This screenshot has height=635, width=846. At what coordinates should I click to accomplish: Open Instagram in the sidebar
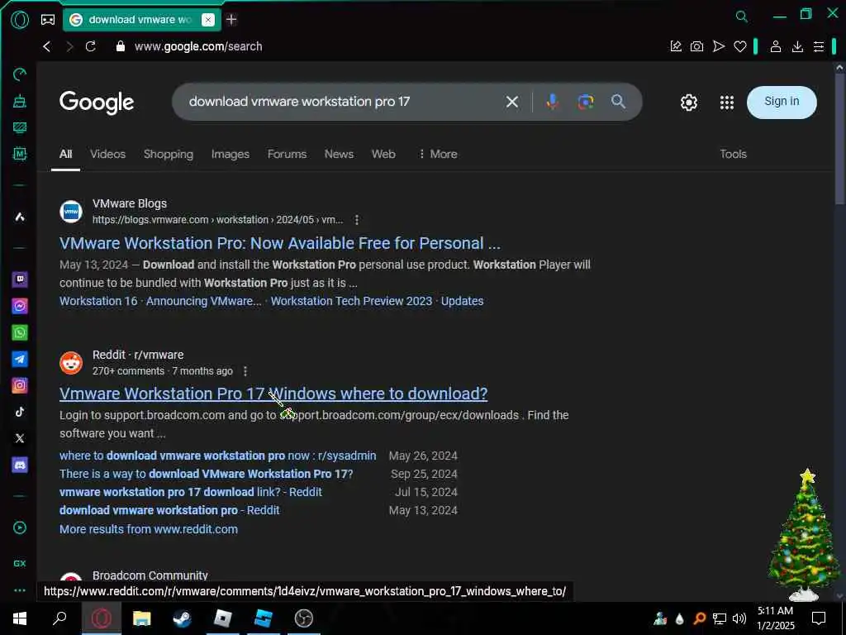pyautogui.click(x=20, y=385)
